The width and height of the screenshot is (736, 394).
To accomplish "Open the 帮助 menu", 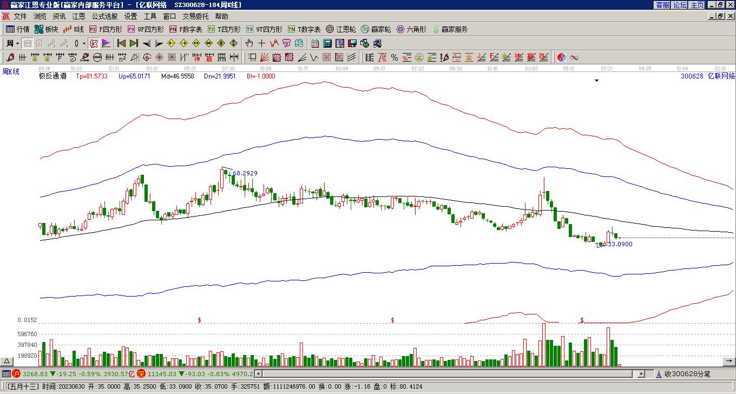I will click(x=222, y=16).
